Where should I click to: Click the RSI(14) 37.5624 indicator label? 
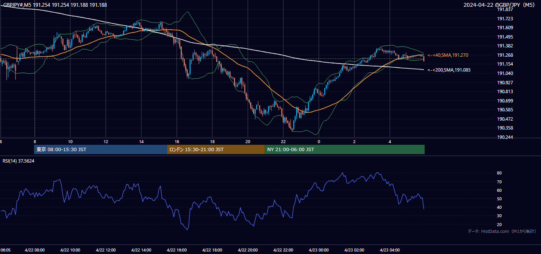pyautogui.click(x=19, y=161)
